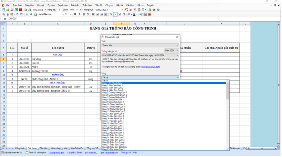This screenshot has width=282, height=157.
Task: Open the YouTube video guide icon
Action: [x=154, y=10]
